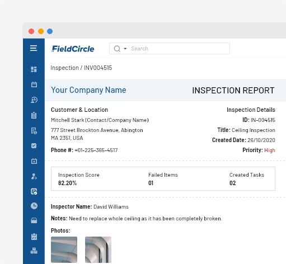Click the 'MA 2351, USA' line
Viewport: 286px width, 264px height.
click(67, 138)
